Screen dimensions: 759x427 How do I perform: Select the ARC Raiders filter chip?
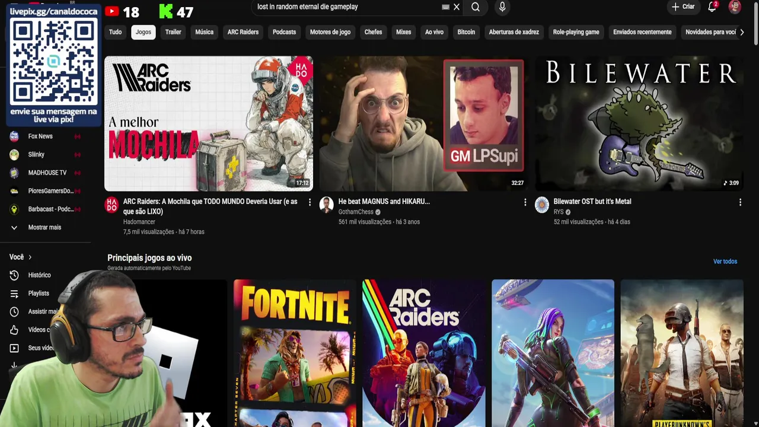243,32
